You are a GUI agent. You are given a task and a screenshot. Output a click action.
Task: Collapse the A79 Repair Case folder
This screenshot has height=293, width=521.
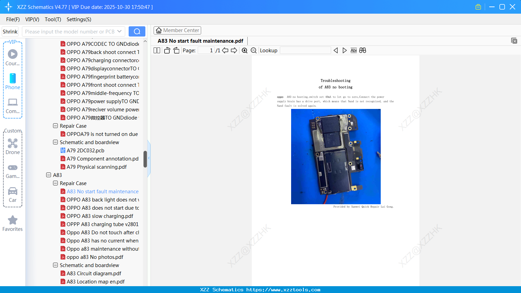click(55, 126)
